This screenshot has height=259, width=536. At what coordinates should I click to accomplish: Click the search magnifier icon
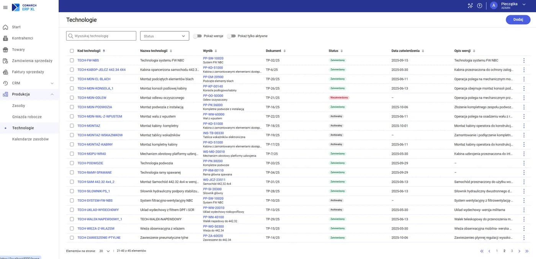click(70, 36)
